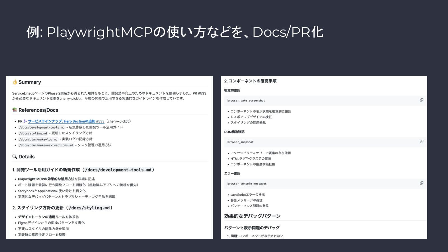This screenshot has height=252, width=448.
Task: Copy the browser_console_messages code block
Action: 422,183
